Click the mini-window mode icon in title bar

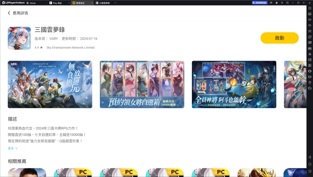(287, 3)
